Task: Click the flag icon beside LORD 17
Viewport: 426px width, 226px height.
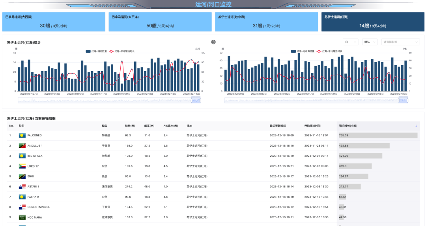Action: click(22, 166)
